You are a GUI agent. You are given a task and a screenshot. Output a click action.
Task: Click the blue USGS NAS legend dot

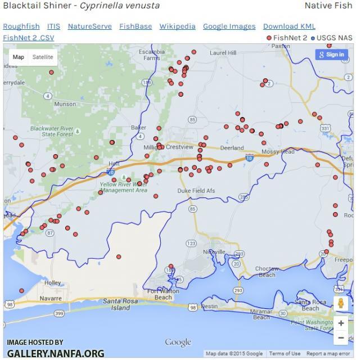(x=313, y=38)
